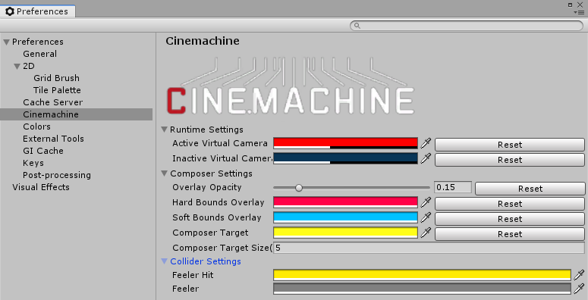This screenshot has height=300, width=588.
Task: Click the Composer Target Size field
Action: (x=429, y=248)
